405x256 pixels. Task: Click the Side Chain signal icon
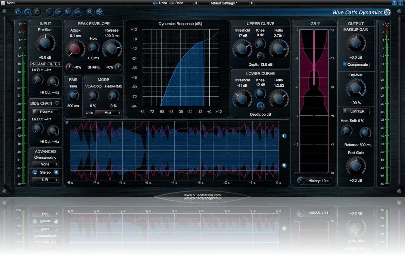click(57, 103)
